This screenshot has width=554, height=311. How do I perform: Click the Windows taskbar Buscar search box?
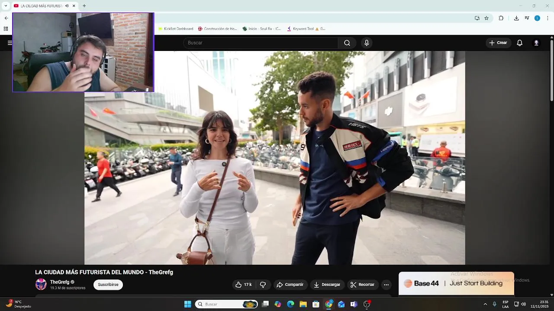[226, 304]
